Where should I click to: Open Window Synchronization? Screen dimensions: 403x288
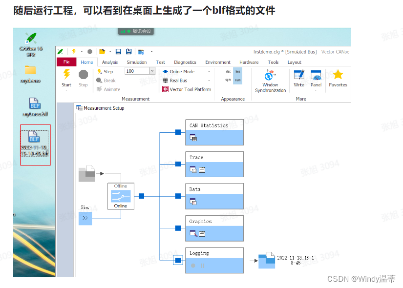[x=268, y=76]
